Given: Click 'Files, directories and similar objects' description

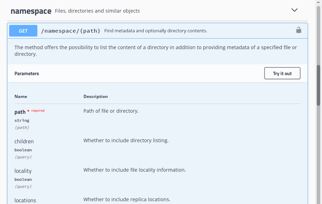Looking at the screenshot, I should (97, 11).
